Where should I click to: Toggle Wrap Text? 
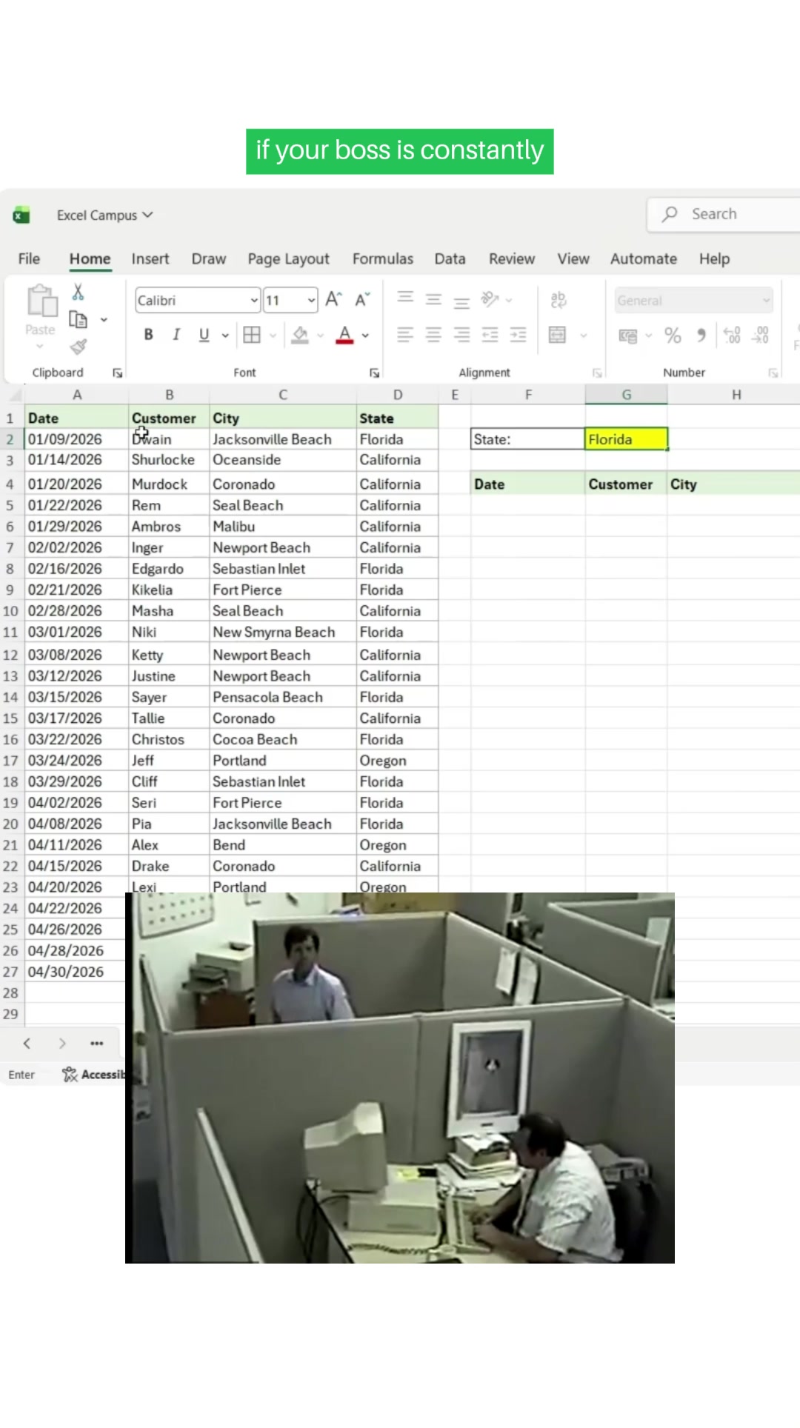(558, 299)
